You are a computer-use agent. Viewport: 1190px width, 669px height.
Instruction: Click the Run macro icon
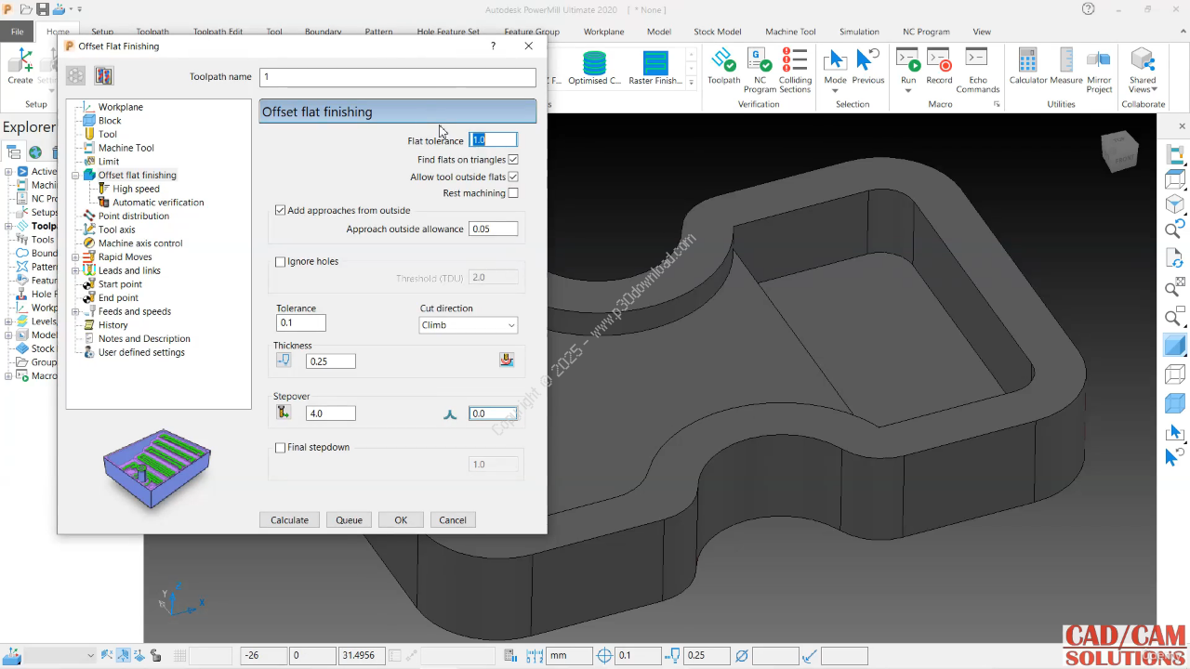(908, 61)
